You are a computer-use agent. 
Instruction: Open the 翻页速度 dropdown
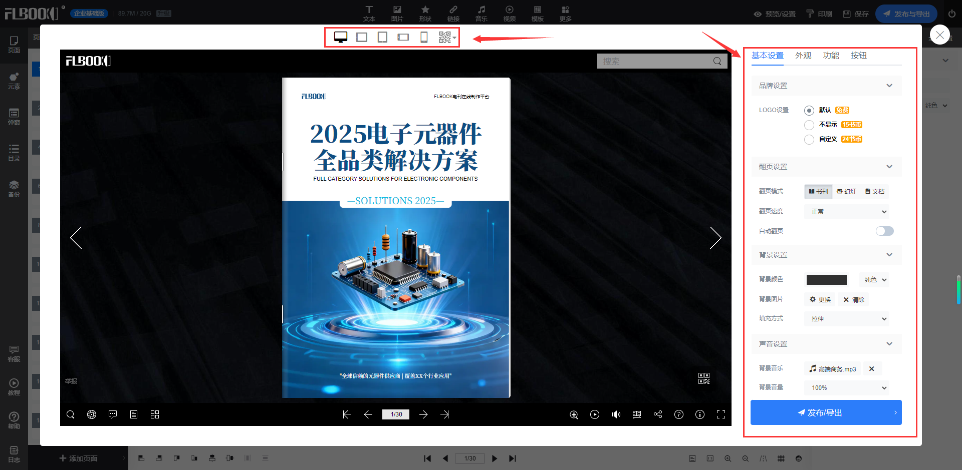coord(847,212)
